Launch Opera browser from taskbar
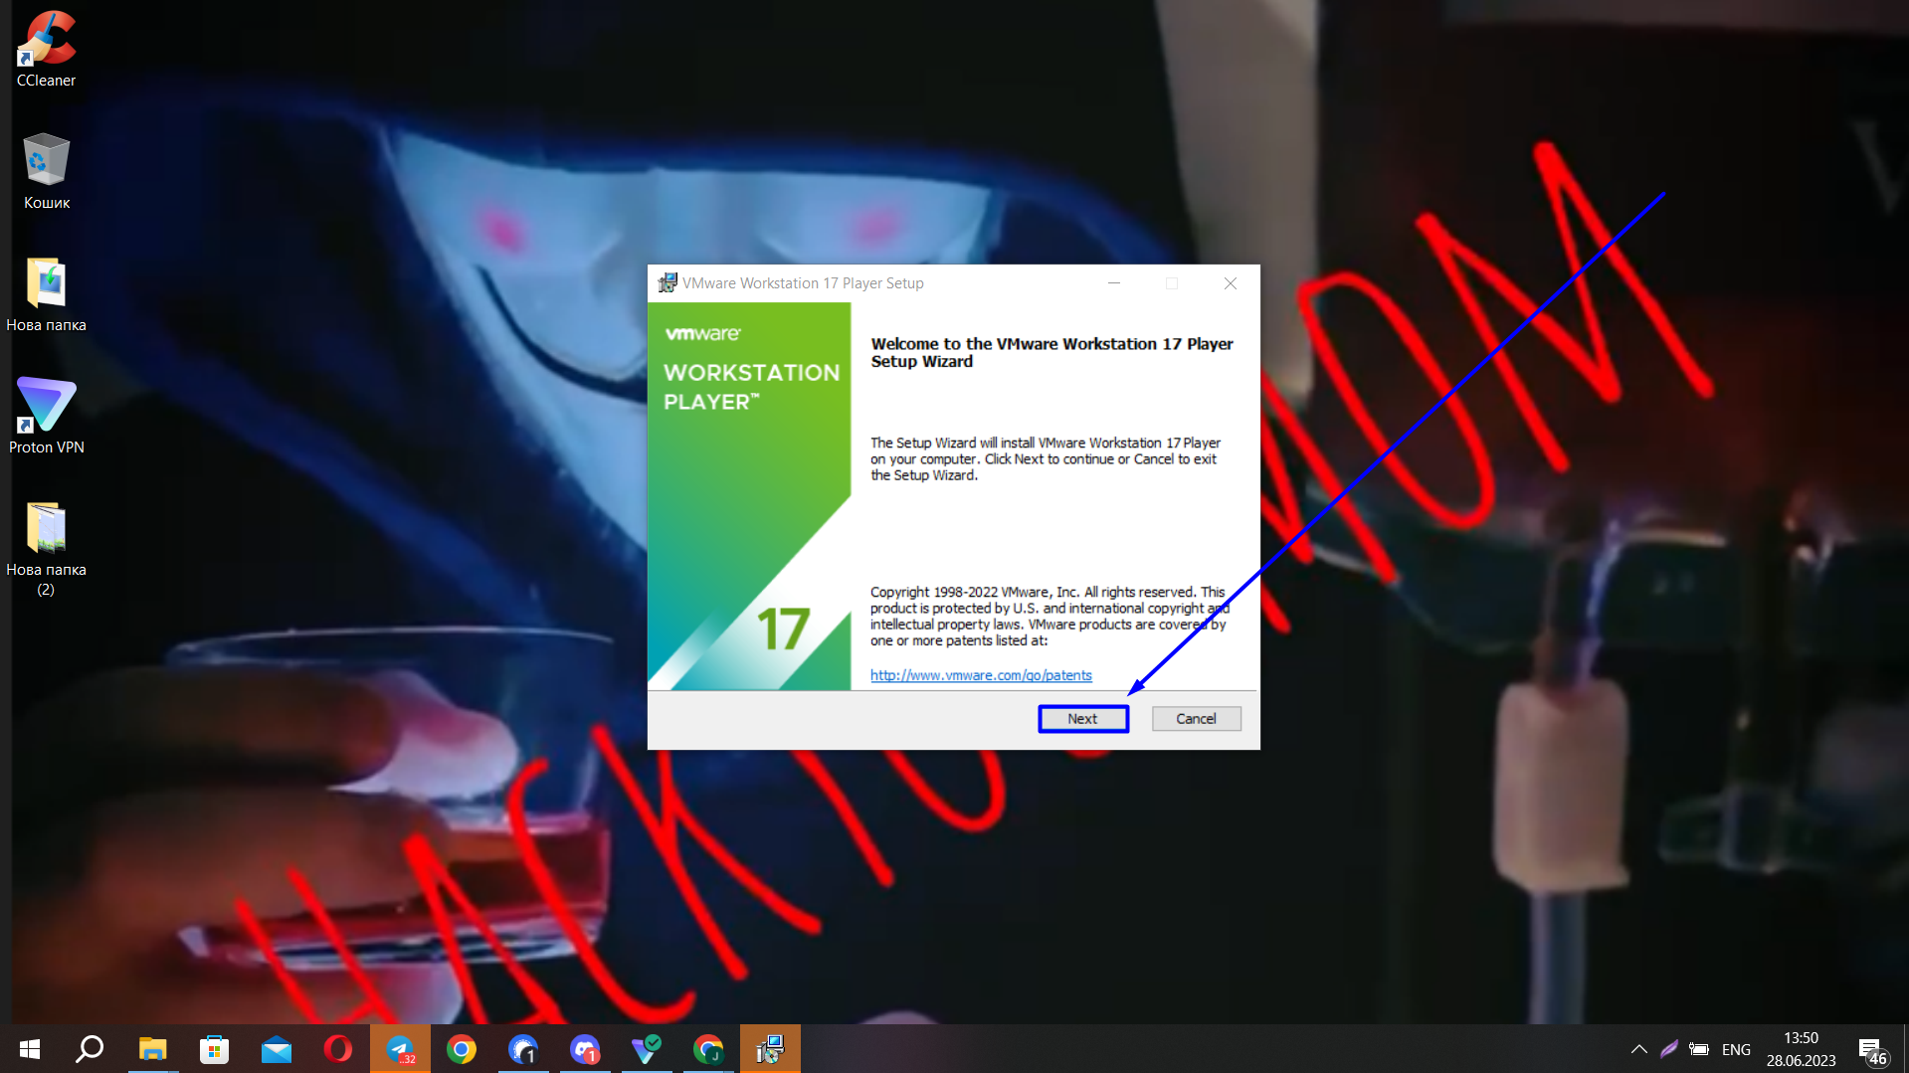Viewport: 1909px width, 1073px height. 338,1049
